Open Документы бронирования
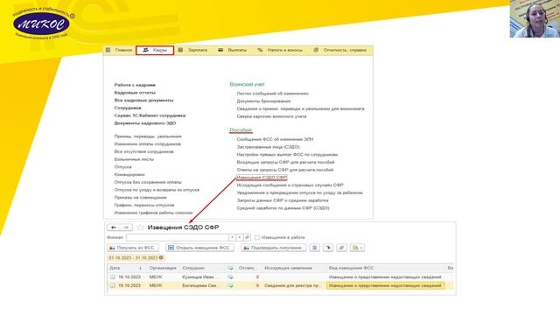This screenshot has height=315, width=560. 263,101
